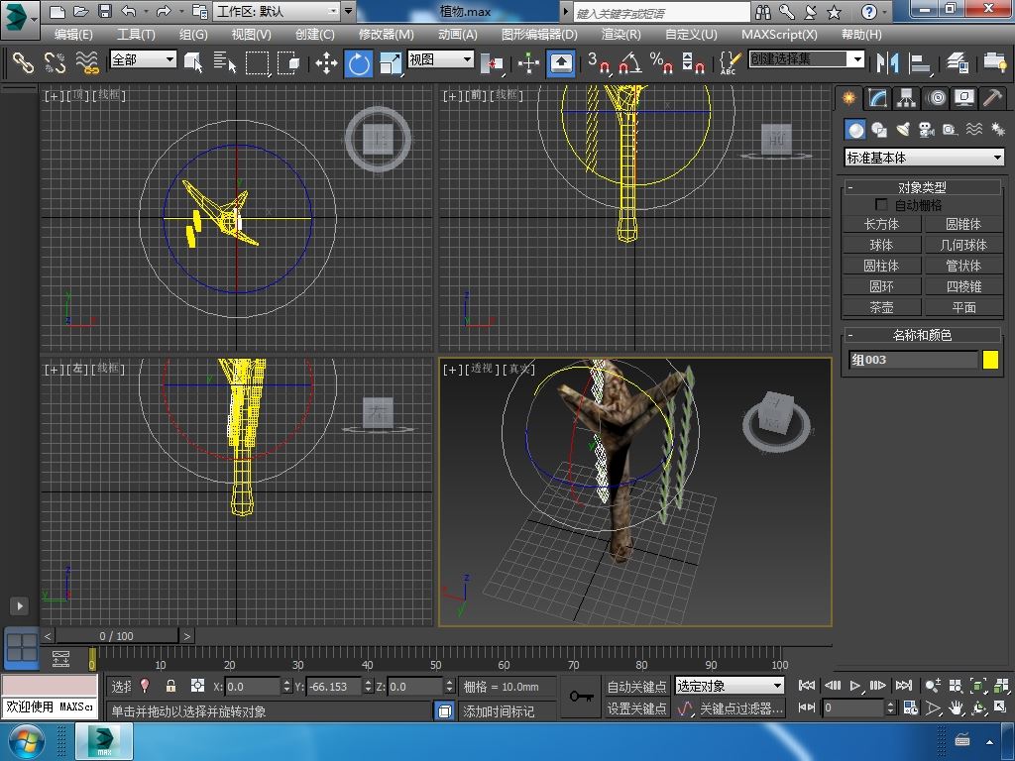
Task: Open the 创建选择集 named selection dropdown
Action: (857, 59)
